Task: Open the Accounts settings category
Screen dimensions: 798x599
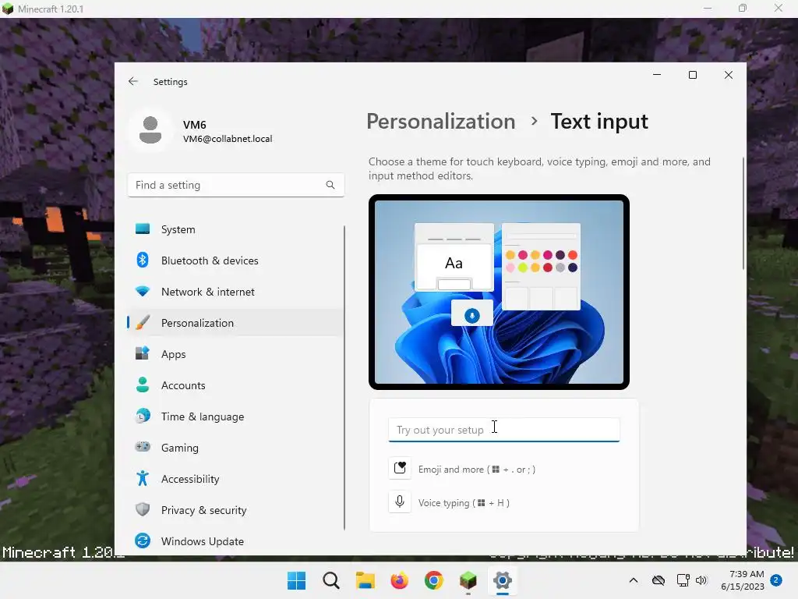Action: point(236,385)
